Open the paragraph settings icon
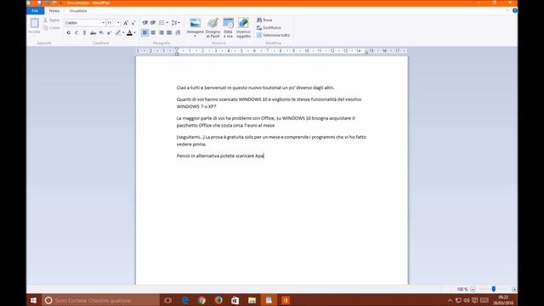 click(178, 32)
